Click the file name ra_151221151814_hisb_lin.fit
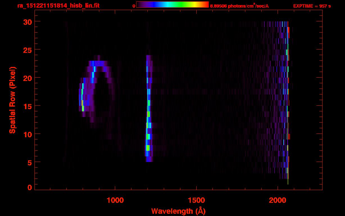 58,6
